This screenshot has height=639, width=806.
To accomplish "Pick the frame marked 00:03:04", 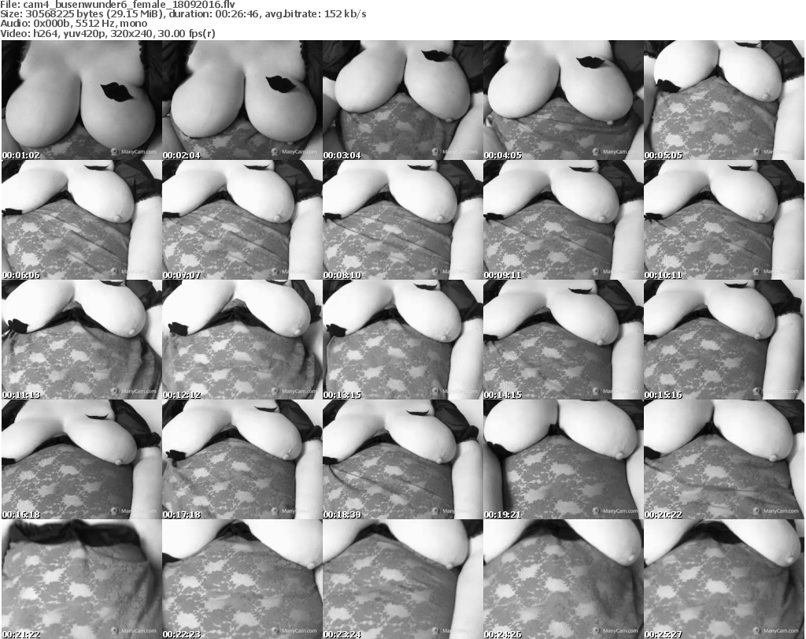I will click(402, 100).
